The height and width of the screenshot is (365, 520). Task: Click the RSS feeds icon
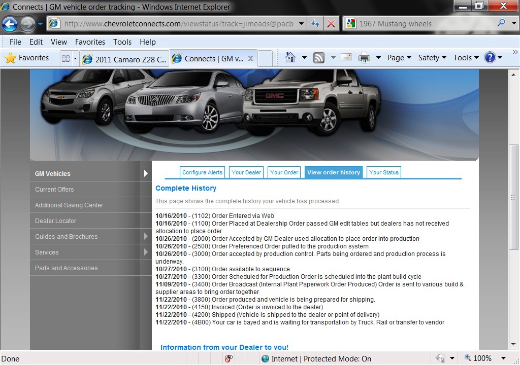[319, 58]
